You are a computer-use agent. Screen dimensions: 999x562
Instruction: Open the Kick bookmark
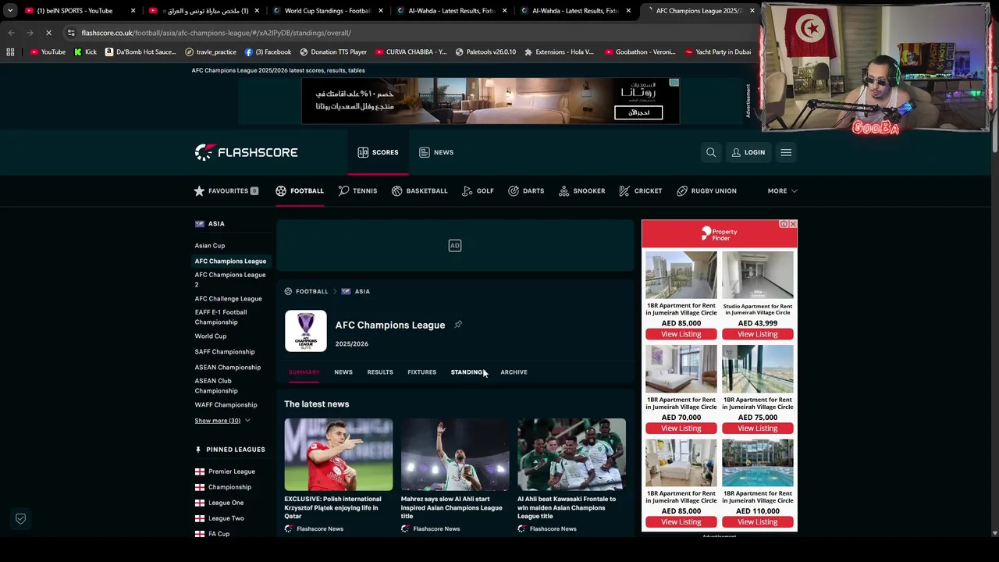85,52
